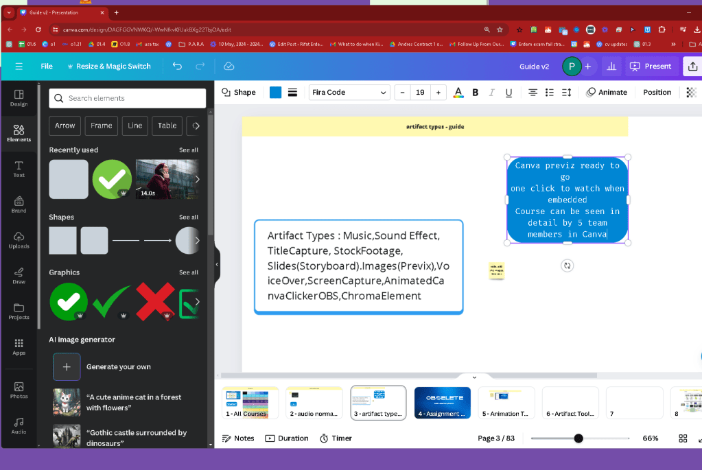Open the Design panel in sidebar

(x=19, y=97)
